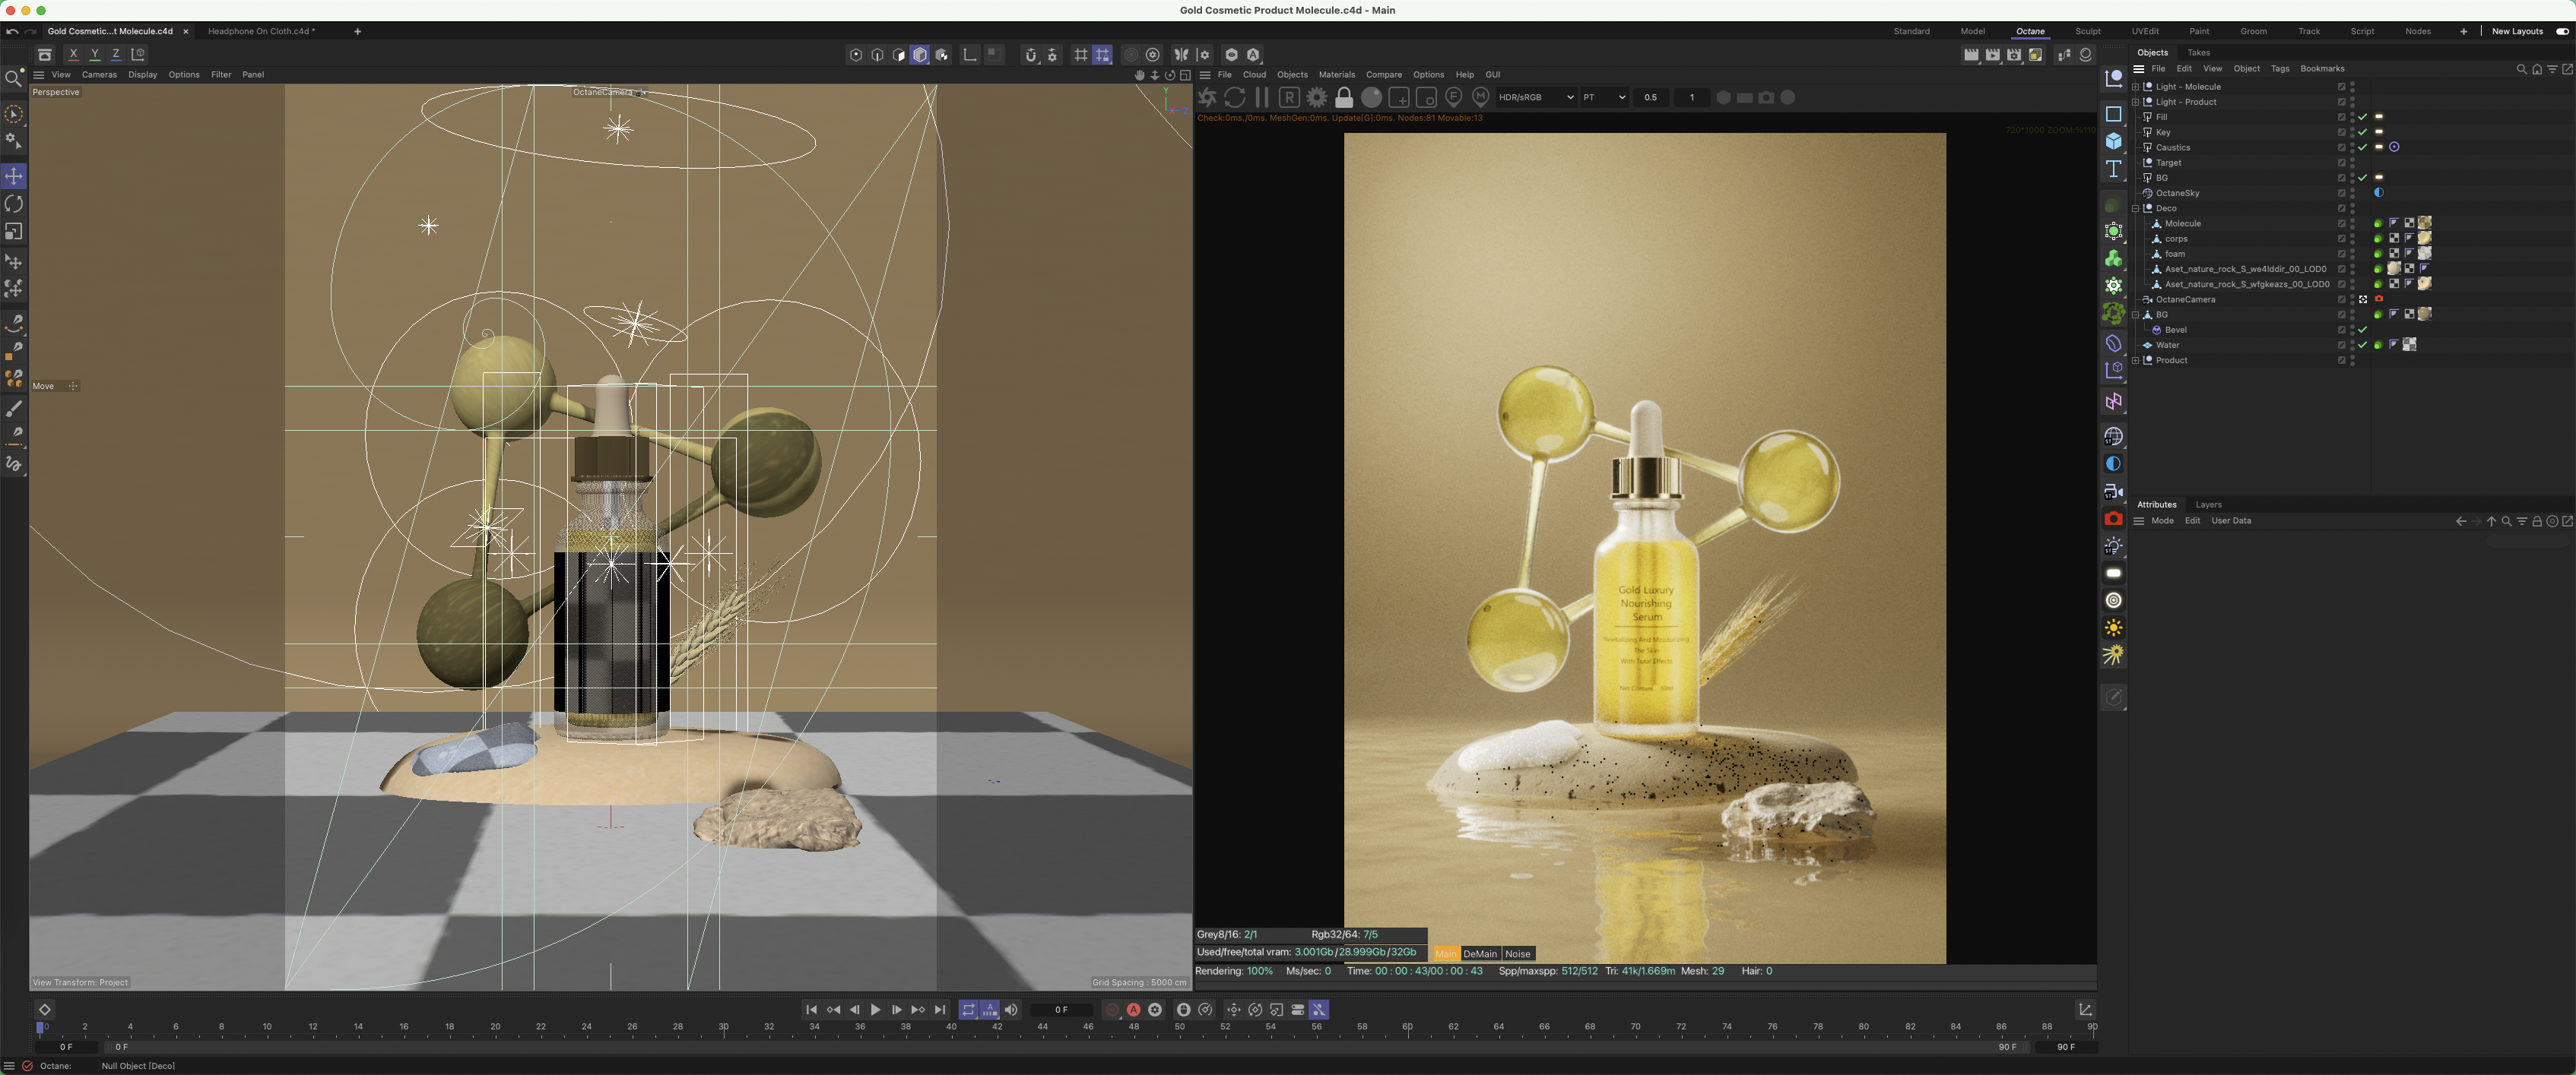This screenshot has height=1075, width=2576.
Task: Switch to the Takes tab
Action: [x=2198, y=53]
